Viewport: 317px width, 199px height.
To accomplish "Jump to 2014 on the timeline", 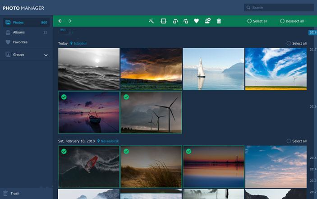I will pos(313,169).
